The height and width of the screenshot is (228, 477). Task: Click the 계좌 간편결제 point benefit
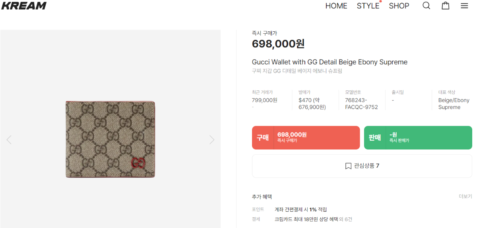[x=301, y=209]
